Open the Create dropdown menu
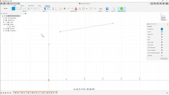Screen dimensions: 169x95 tap(25, 11)
